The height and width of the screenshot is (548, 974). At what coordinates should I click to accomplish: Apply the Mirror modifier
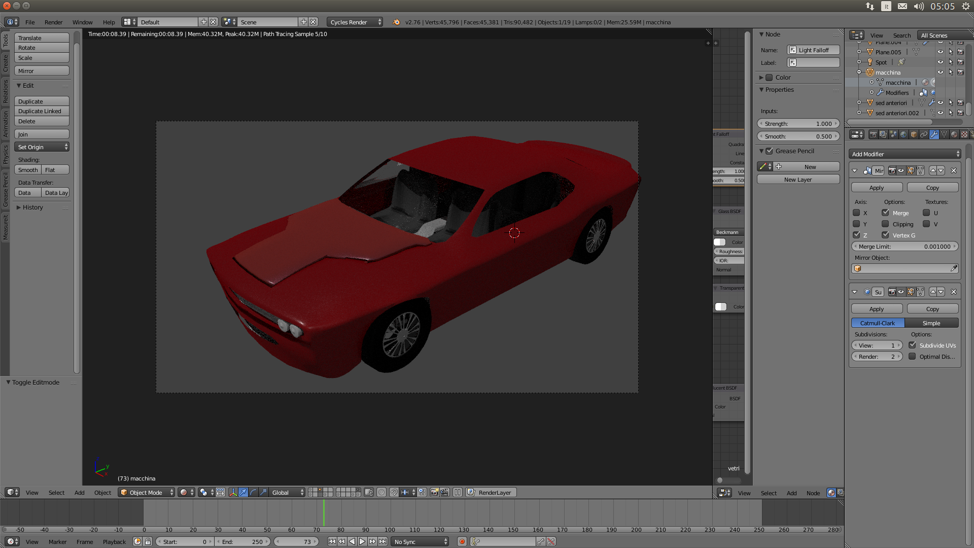[877, 187]
